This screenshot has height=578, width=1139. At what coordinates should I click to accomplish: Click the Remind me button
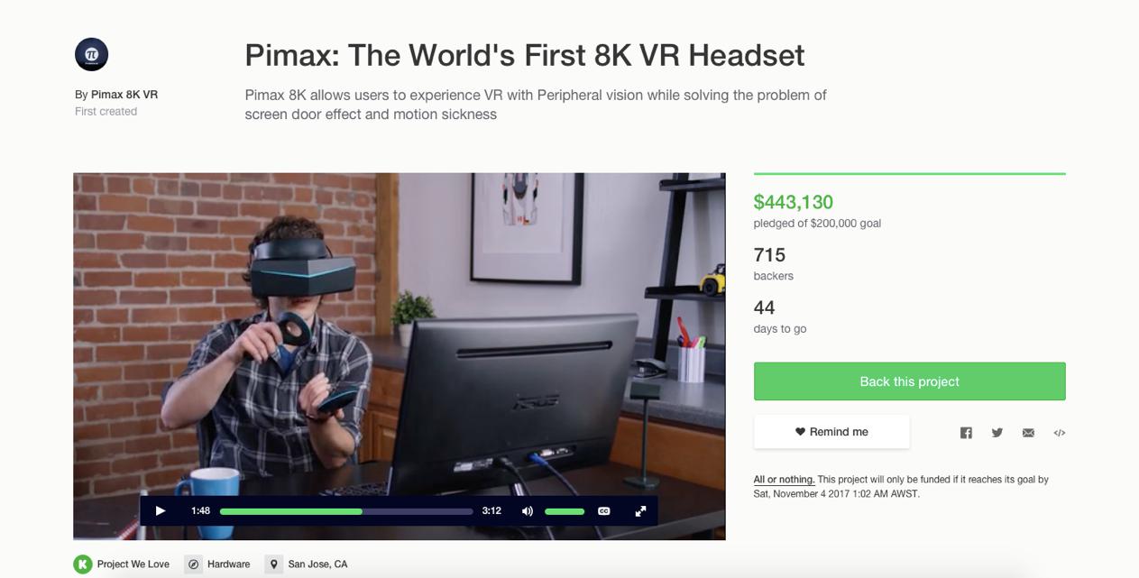pos(831,432)
